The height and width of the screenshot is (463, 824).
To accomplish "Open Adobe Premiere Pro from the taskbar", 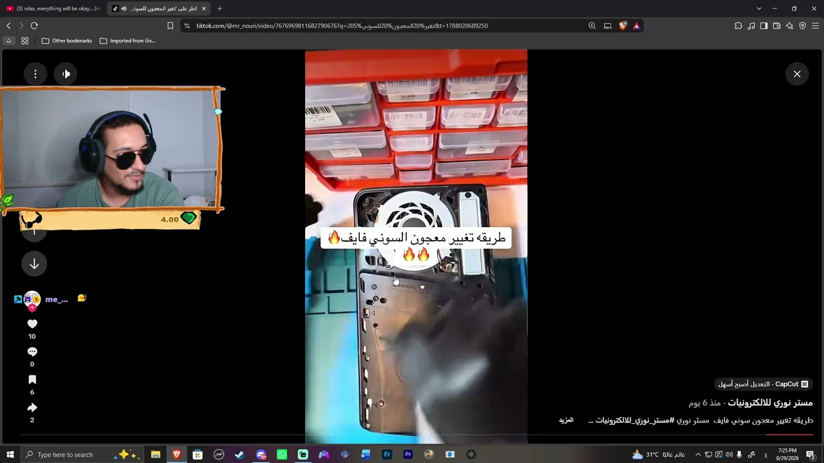I will tap(408, 455).
